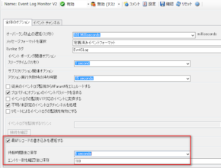Uncheck 不明/未設定のイベントログチャンネルを処理

8,105
